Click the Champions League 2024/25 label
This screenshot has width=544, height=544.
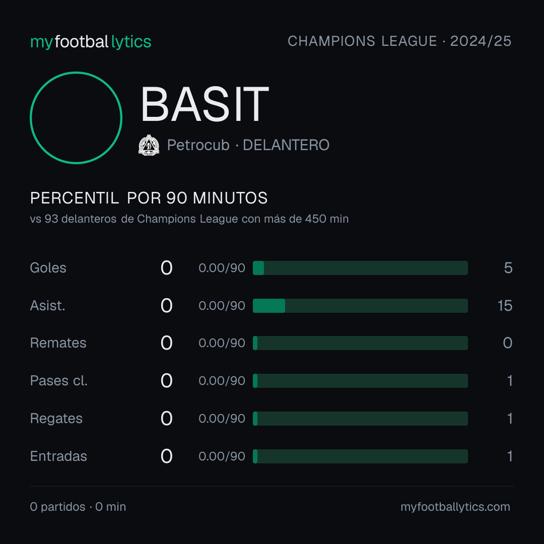399,41
